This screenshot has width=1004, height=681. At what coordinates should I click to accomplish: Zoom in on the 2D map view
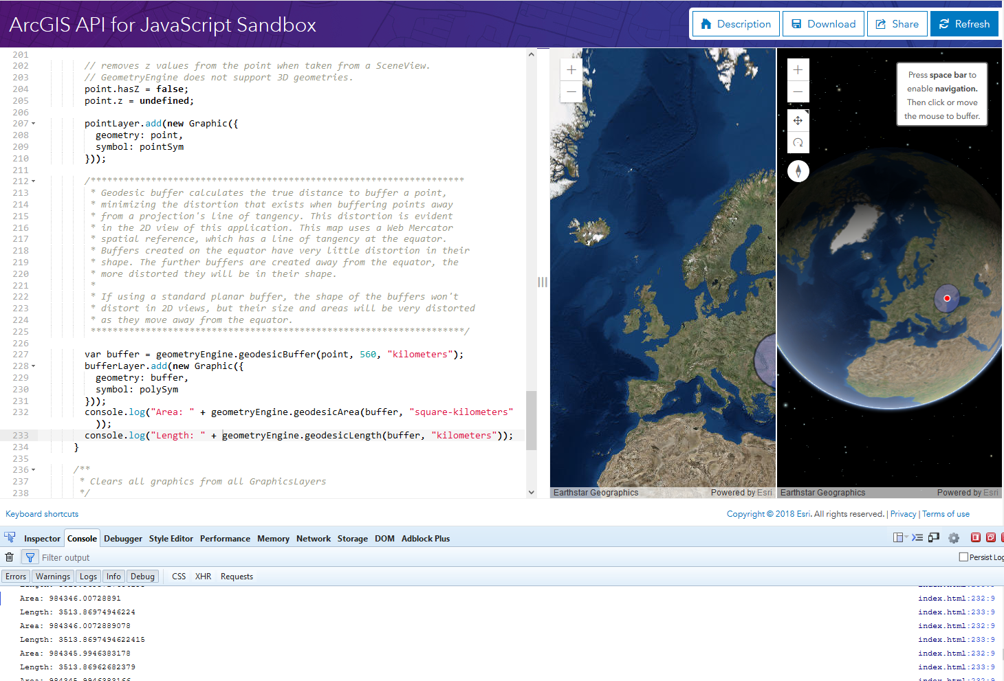(571, 69)
